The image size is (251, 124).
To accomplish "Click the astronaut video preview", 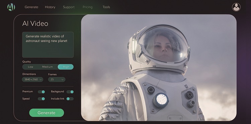I will coord(159,68).
